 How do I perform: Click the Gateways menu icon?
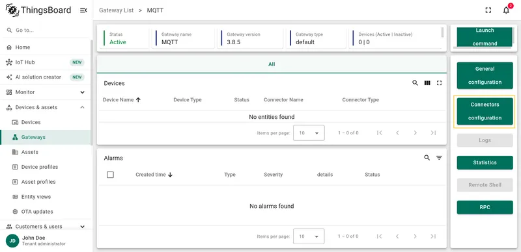(15, 137)
